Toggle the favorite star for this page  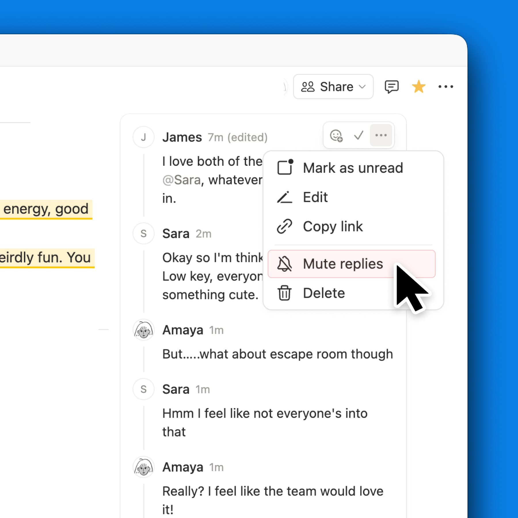pos(418,87)
